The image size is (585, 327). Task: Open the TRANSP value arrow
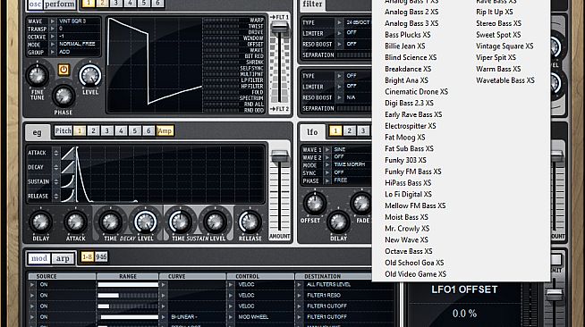(x=53, y=29)
